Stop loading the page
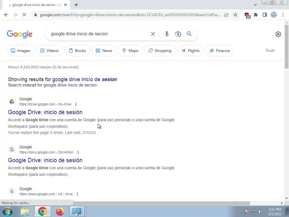This screenshot has height=217, width=289. click(24, 15)
